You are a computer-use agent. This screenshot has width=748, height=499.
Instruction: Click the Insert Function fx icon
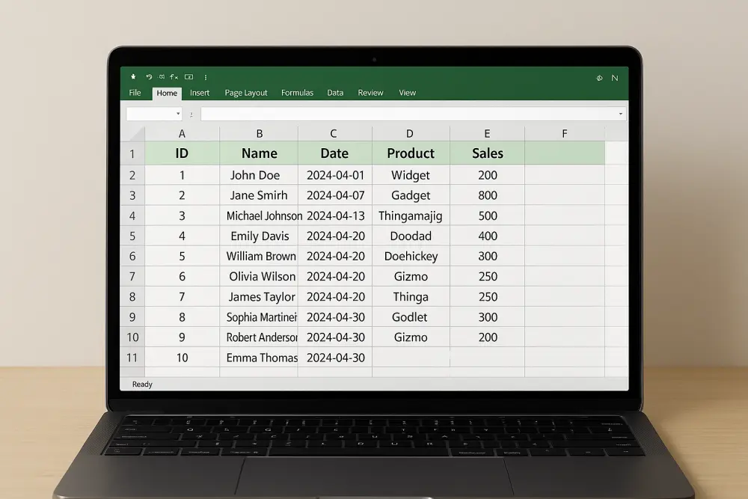(174, 77)
